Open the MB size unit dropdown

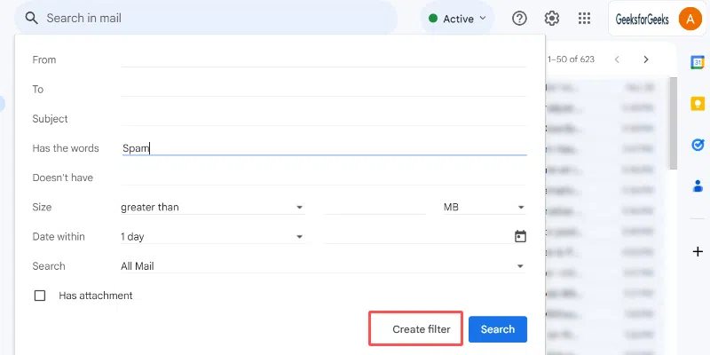point(484,208)
